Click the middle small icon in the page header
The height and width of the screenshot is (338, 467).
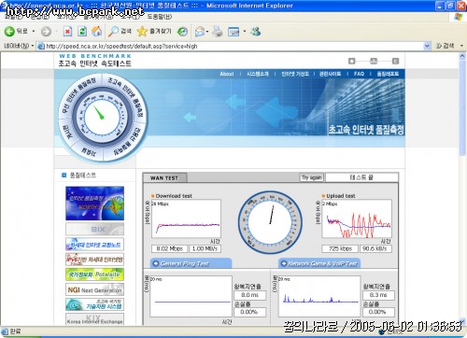(x=374, y=61)
